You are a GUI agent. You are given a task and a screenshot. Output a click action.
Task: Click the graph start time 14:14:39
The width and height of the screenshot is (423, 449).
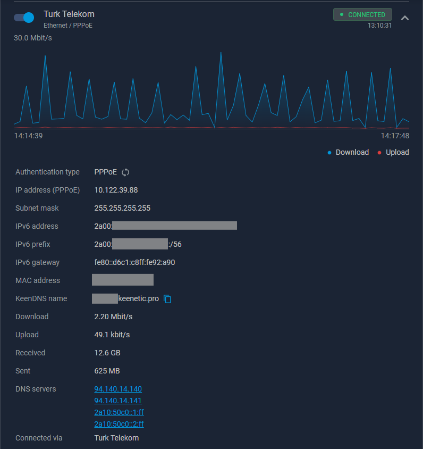28,136
